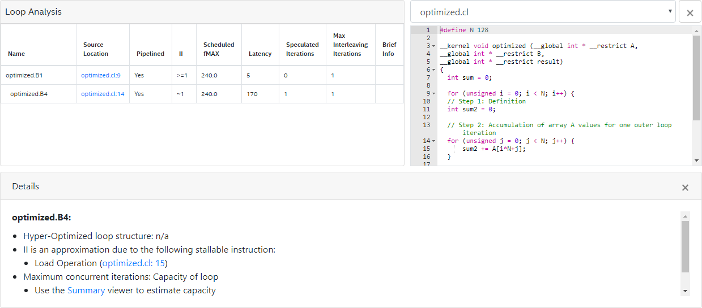This screenshot has width=702, height=308.
Task: Open optimized.cl:14 source location link
Action: point(102,94)
